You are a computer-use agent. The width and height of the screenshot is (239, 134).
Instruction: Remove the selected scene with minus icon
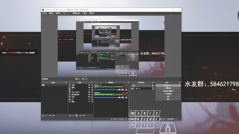(46, 116)
